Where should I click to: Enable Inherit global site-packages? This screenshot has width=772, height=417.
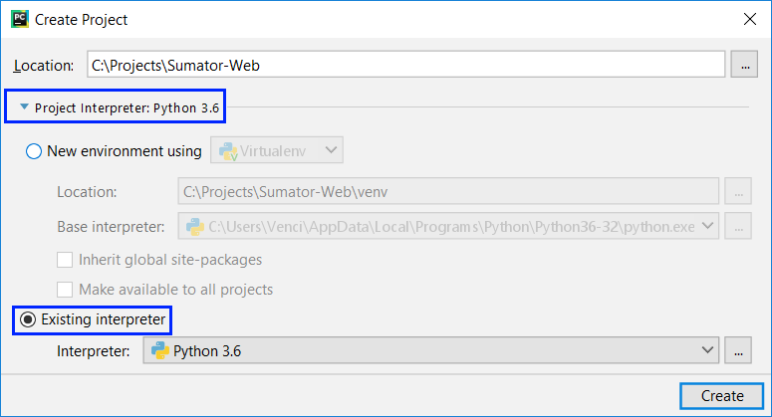click(x=65, y=260)
